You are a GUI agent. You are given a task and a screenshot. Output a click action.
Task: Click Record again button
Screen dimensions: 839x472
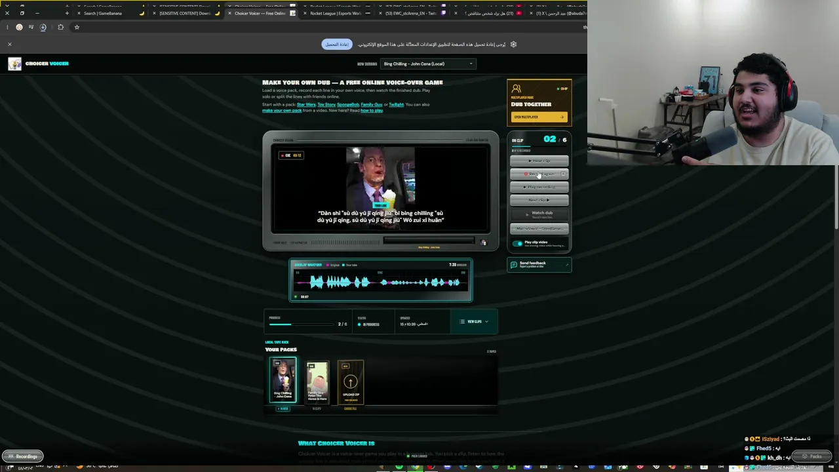click(539, 174)
